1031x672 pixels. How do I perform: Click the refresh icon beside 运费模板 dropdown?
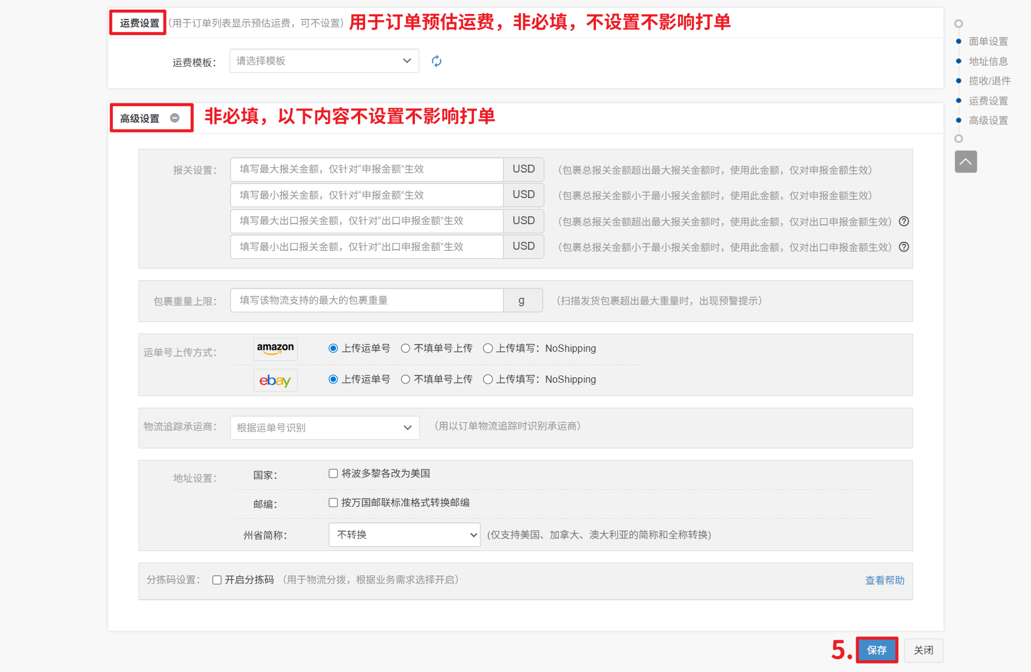pyautogui.click(x=436, y=61)
